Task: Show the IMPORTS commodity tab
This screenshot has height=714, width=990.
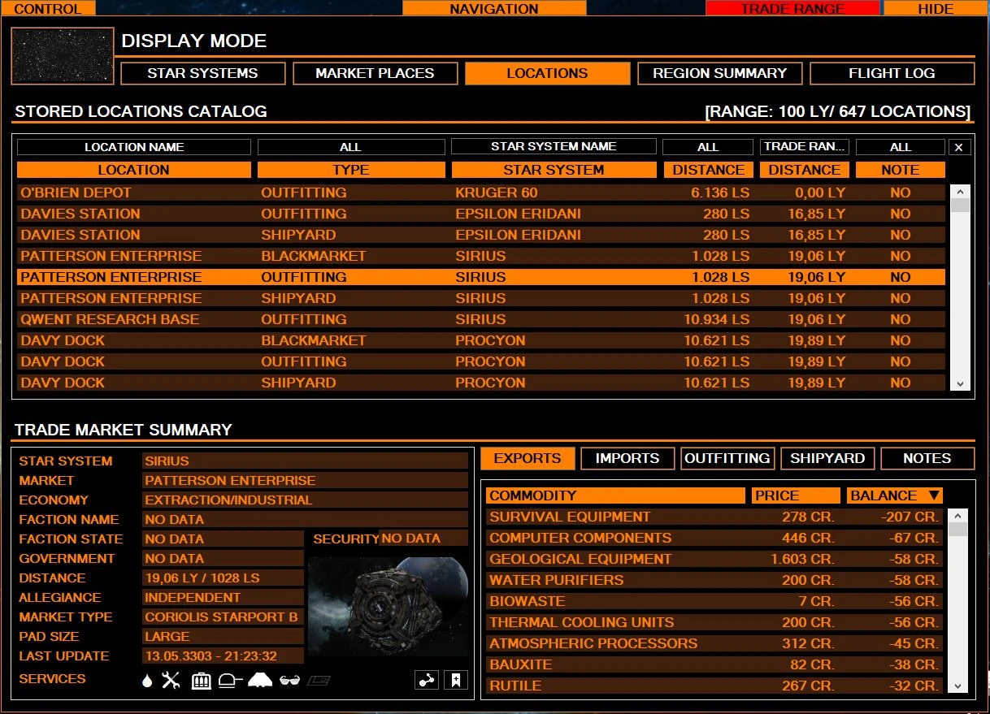Action: point(627,458)
